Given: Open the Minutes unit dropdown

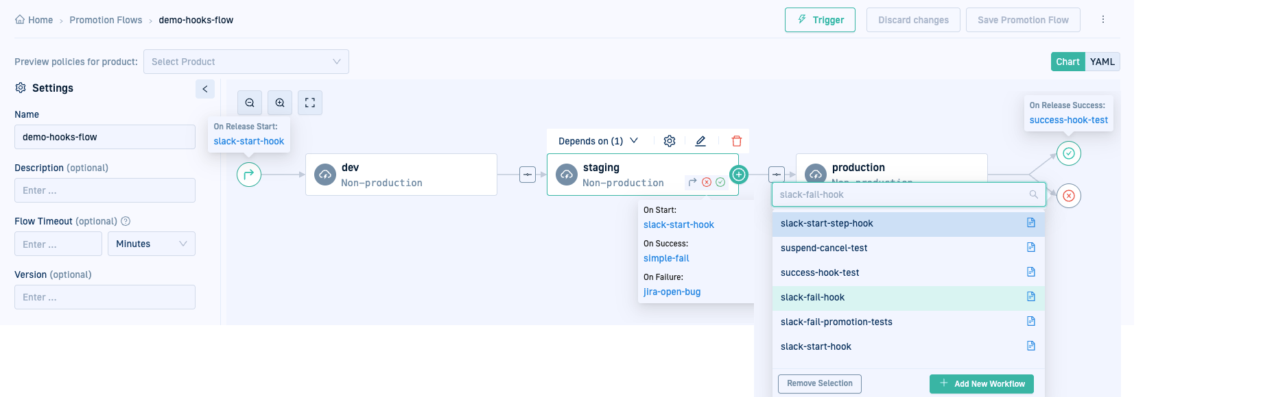Looking at the screenshot, I should click(151, 244).
